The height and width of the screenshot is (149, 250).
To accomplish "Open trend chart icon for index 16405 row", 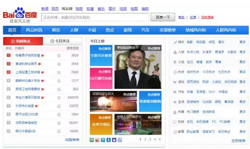I will [x=59, y=132].
